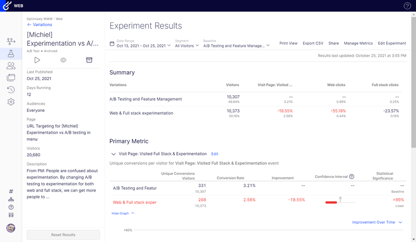
Task: Open the Audiences people icon in sidebar
Action: 11,66
